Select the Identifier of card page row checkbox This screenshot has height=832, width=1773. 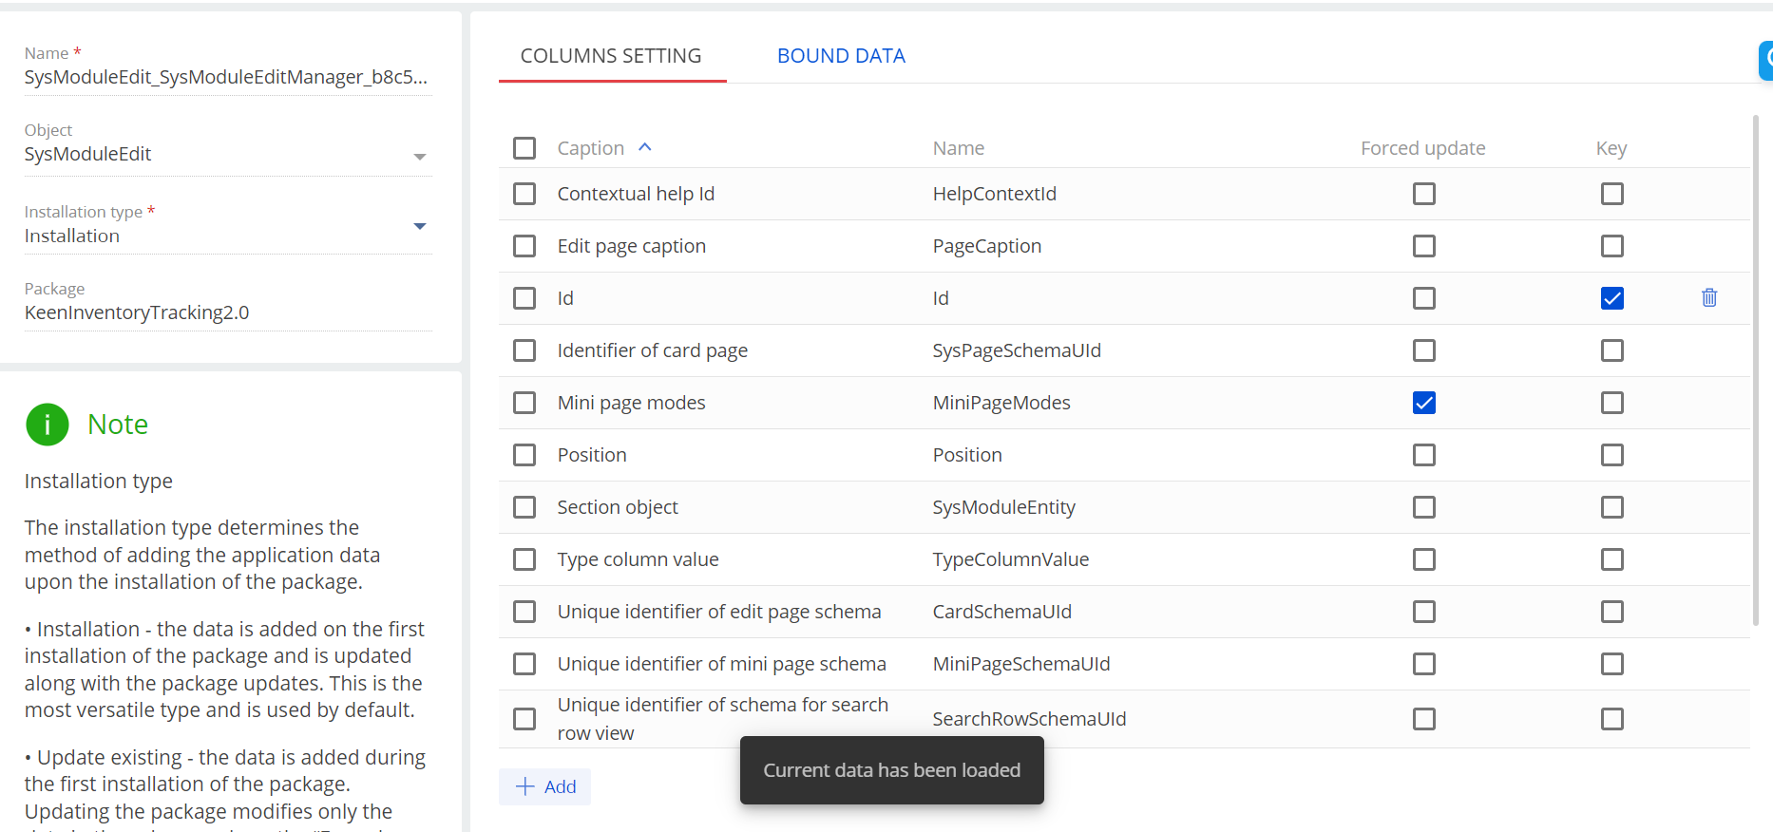(524, 350)
